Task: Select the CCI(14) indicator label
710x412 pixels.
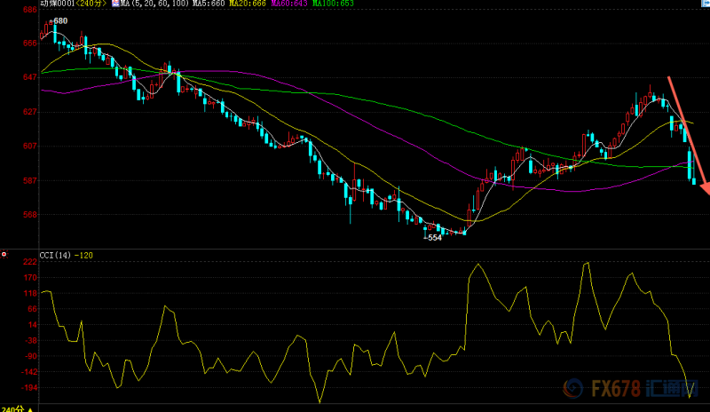Action: pyautogui.click(x=57, y=255)
